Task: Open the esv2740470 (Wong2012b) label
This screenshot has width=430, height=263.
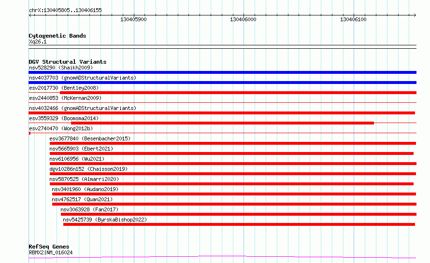Action: 61,128
